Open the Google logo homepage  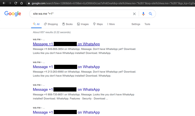(x=13, y=14)
